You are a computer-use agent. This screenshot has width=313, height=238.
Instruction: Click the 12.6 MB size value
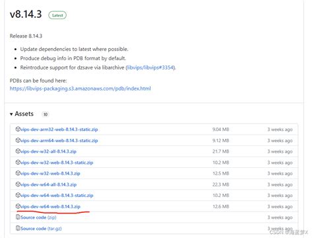tap(221, 206)
